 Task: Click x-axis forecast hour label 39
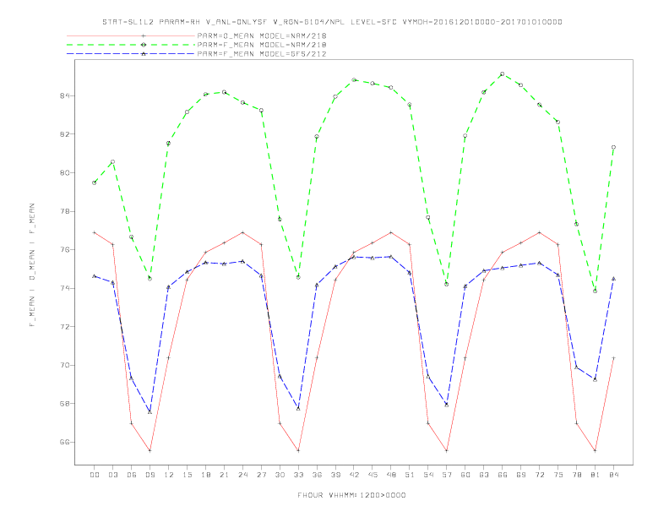click(335, 475)
